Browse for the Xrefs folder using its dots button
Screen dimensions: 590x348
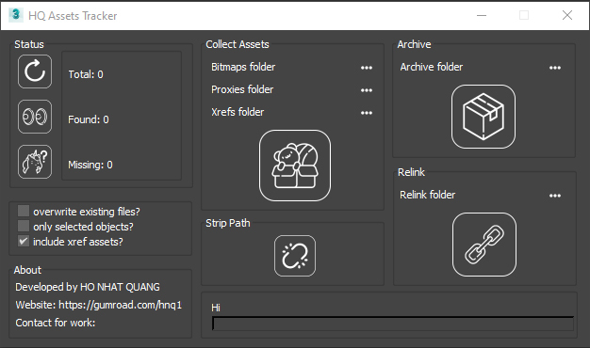click(367, 113)
